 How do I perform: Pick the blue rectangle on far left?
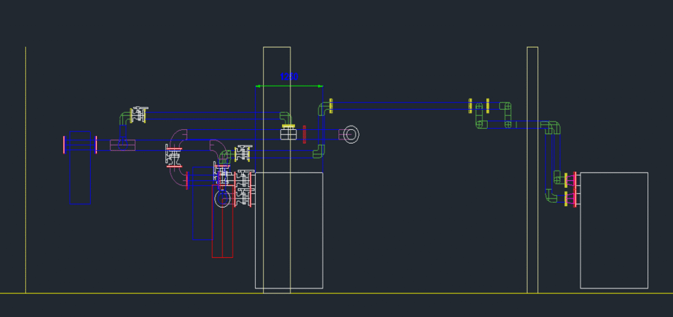coord(80,167)
